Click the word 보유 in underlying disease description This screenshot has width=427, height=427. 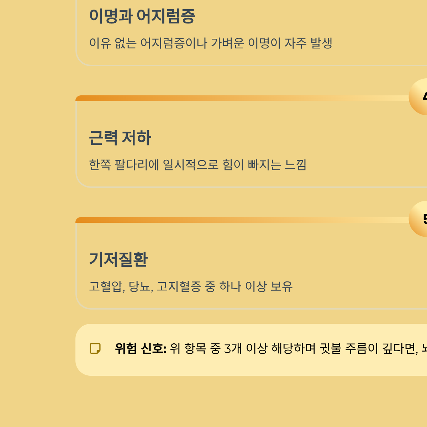coord(281,286)
